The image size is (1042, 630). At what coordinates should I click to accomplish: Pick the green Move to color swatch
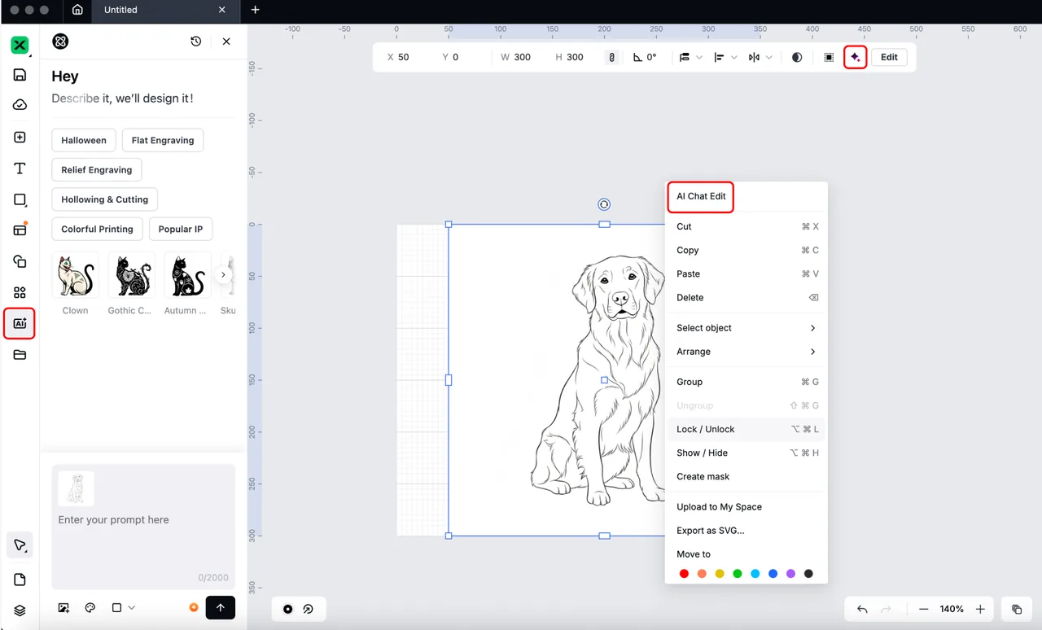pos(738,574)
